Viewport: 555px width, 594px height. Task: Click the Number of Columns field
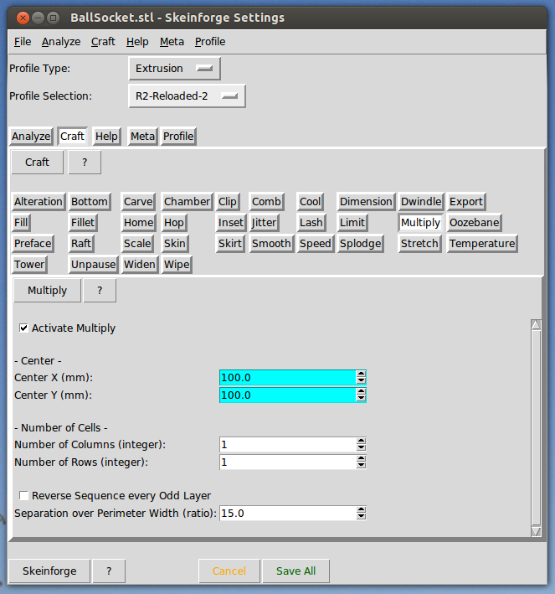point(293,445)
